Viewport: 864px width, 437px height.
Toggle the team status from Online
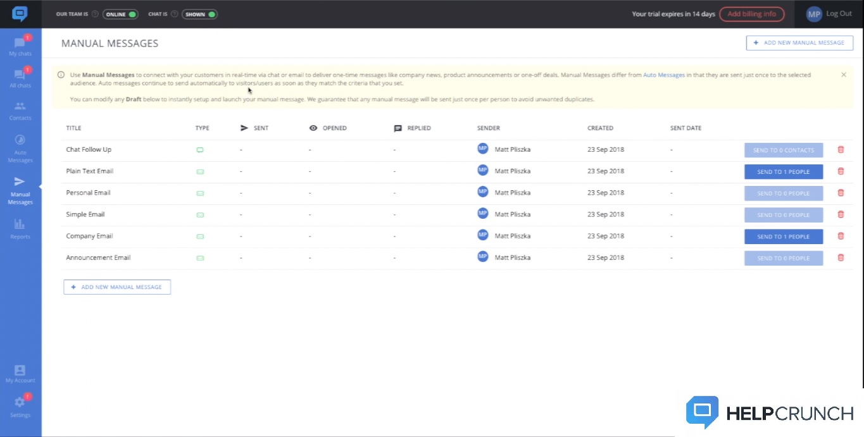coord(120,13)
